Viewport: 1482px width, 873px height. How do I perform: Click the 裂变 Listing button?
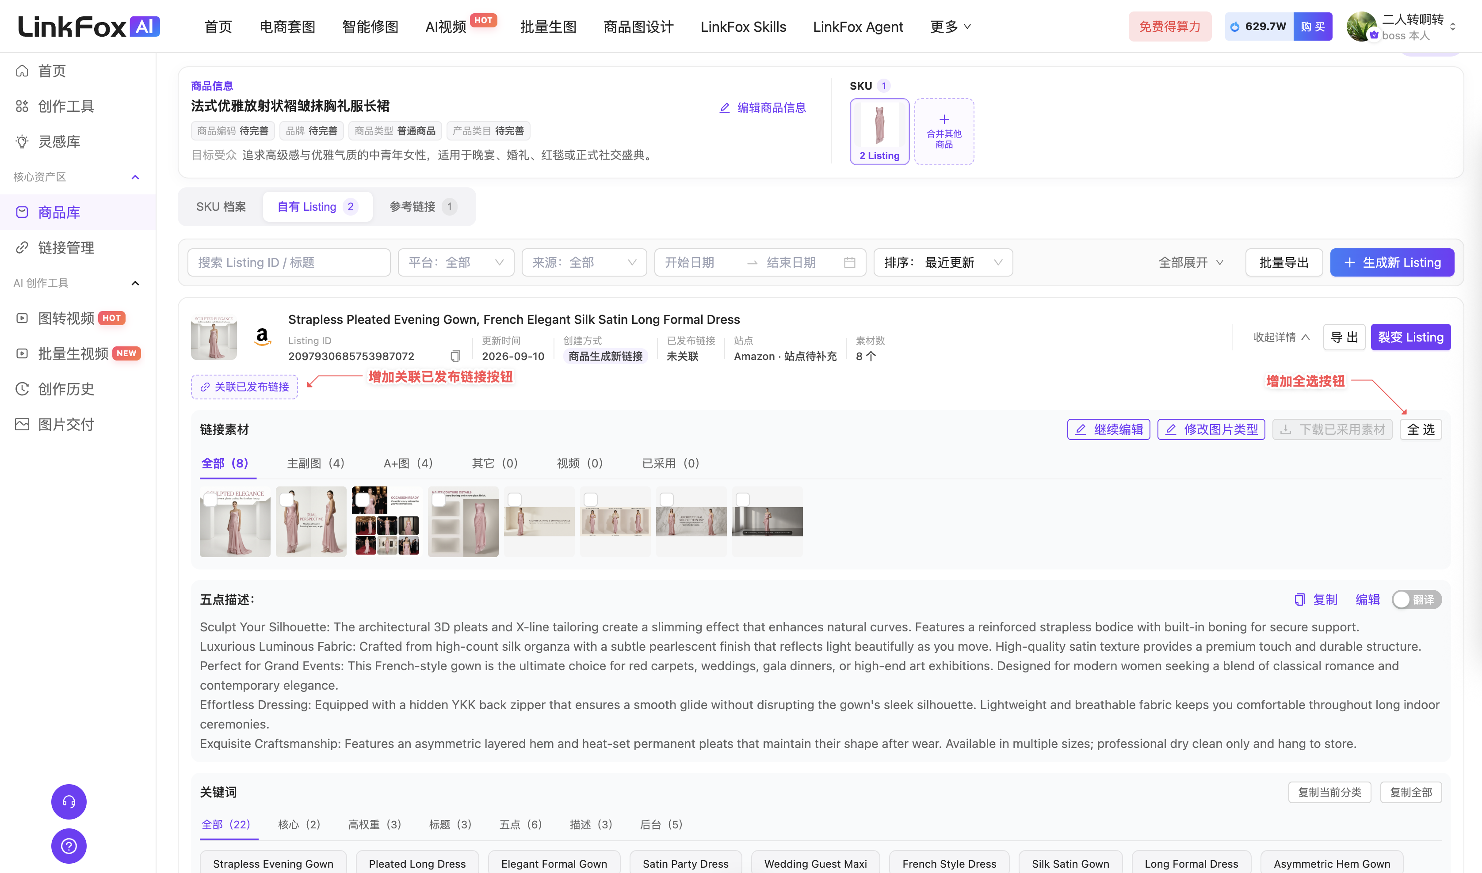(x=1410, y=337)
